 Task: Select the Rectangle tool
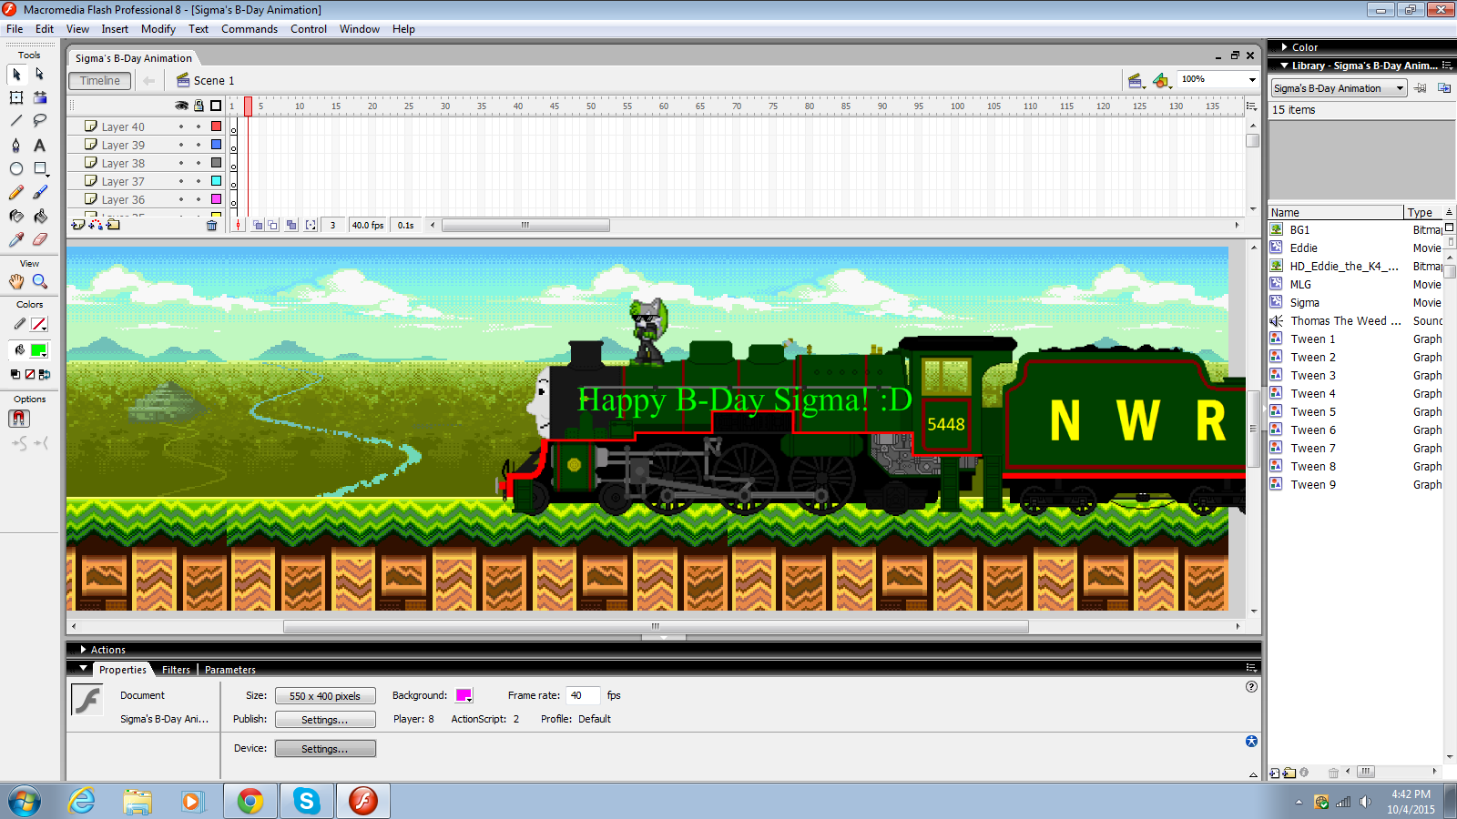pos(40,168)
